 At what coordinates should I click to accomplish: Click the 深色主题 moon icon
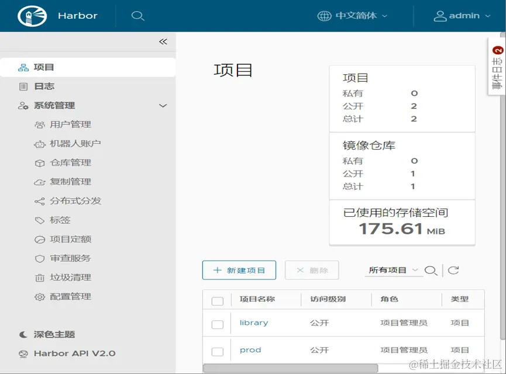23,334
